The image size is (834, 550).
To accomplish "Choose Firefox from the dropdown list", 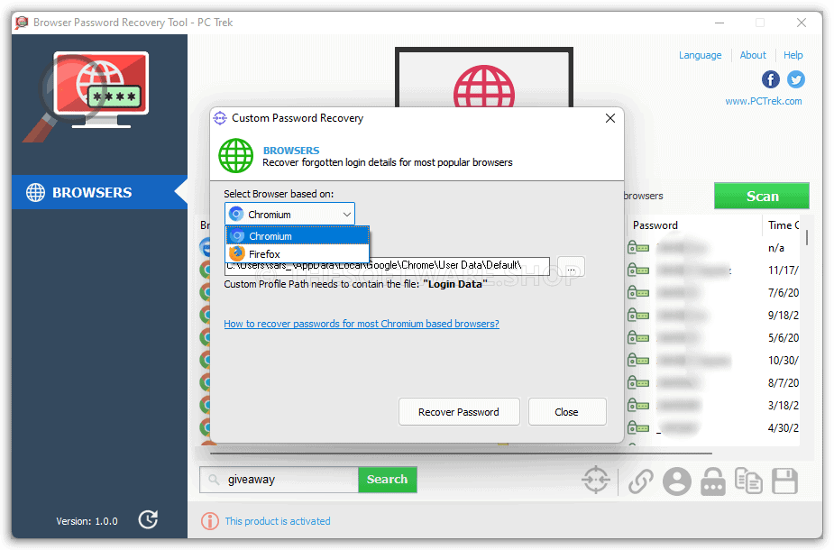I will pyautogui.click(x=298, y=255).
